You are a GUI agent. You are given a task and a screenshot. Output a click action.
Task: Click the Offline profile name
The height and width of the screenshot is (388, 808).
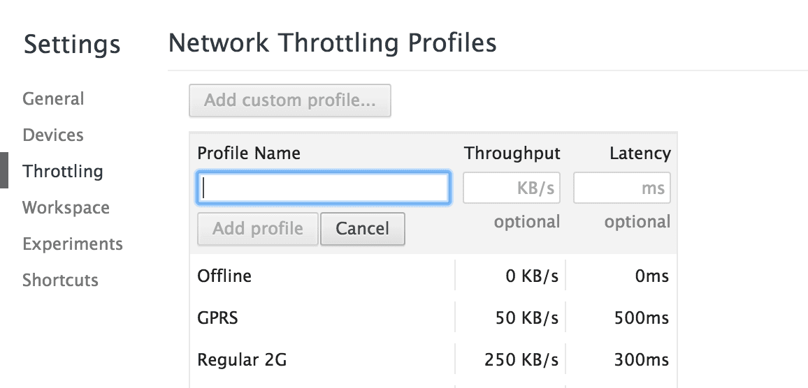click(224, 276)
